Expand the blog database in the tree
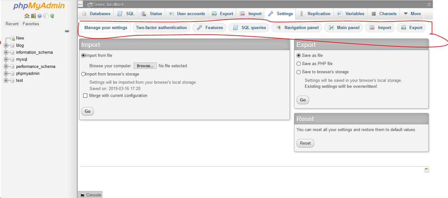 pos(5,45)
